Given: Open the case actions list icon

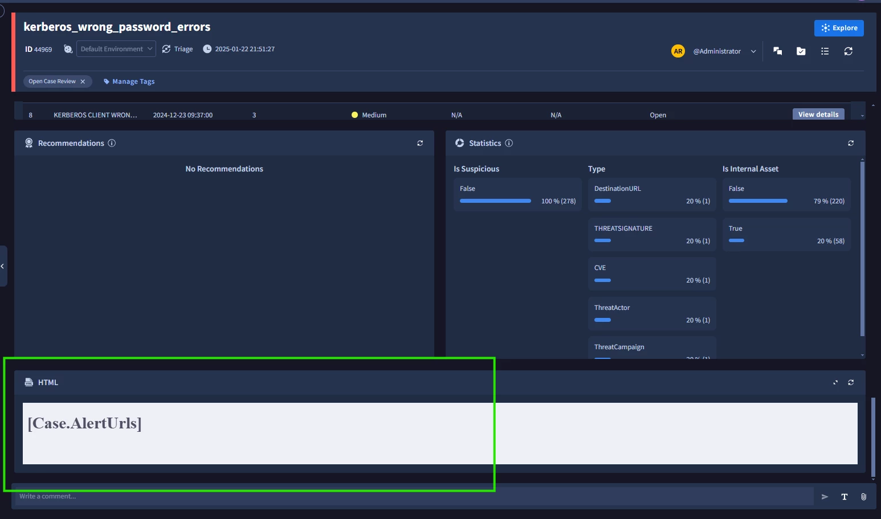Looking at the screenshot, I should click(x=825, y=51).
